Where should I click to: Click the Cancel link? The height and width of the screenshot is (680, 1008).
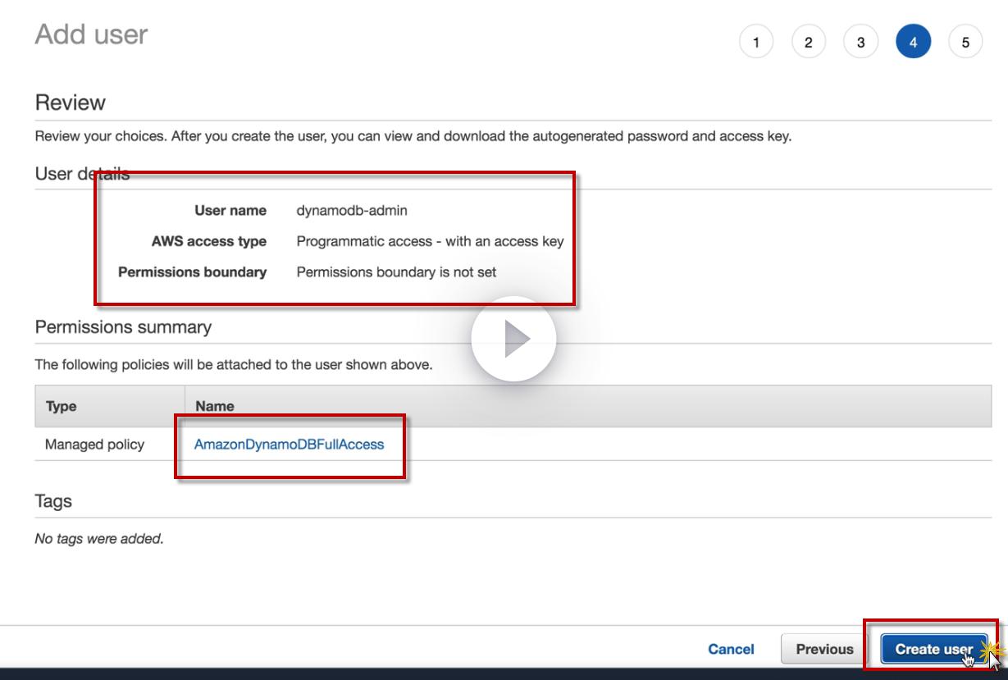[x=731, y=649]
